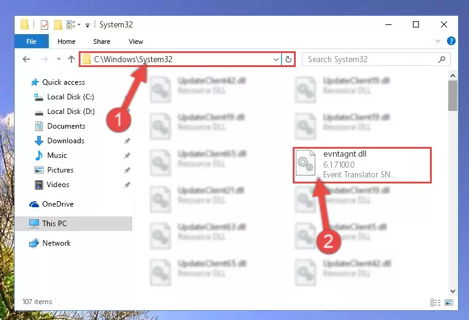Click the C:\Windows\System32 address bar
469x320 pixels.
(182, 59)
